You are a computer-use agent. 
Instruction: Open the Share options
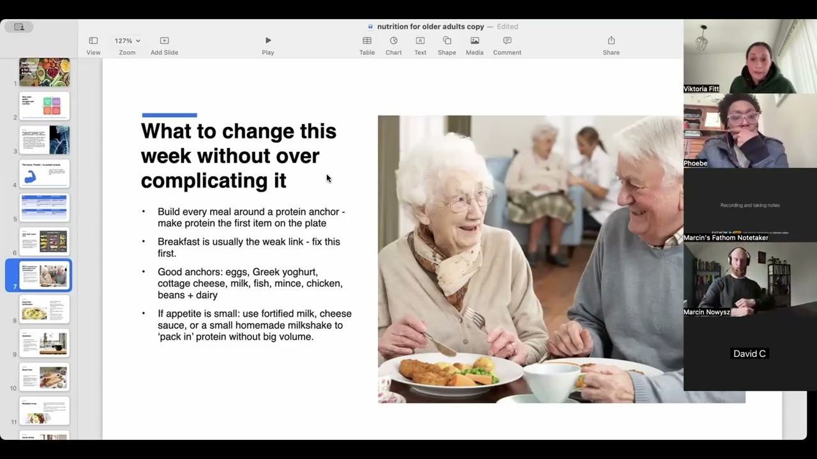pos(611,45)
